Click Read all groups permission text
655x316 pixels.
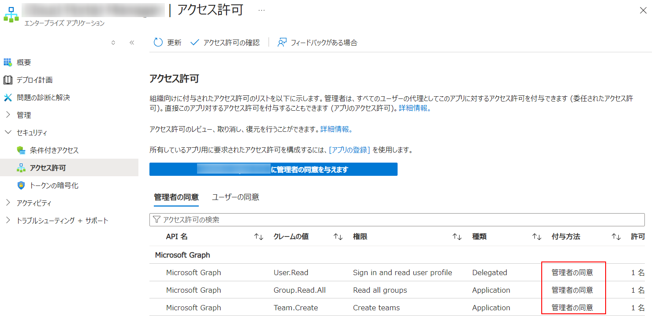tap(380, 290)
